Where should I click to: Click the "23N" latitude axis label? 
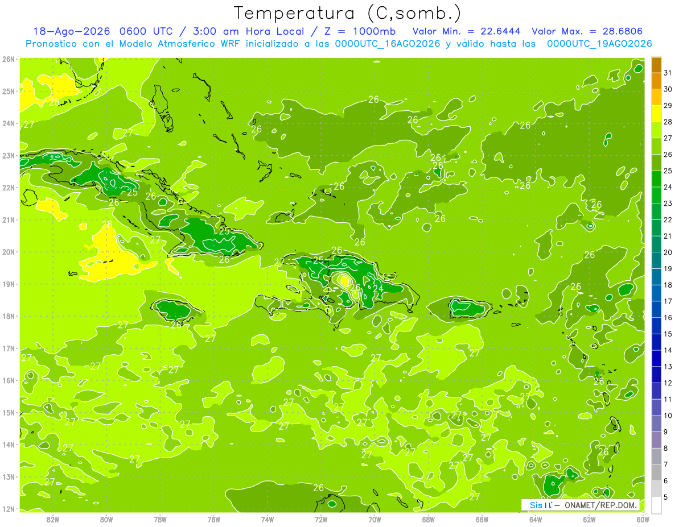coord(9,155)
